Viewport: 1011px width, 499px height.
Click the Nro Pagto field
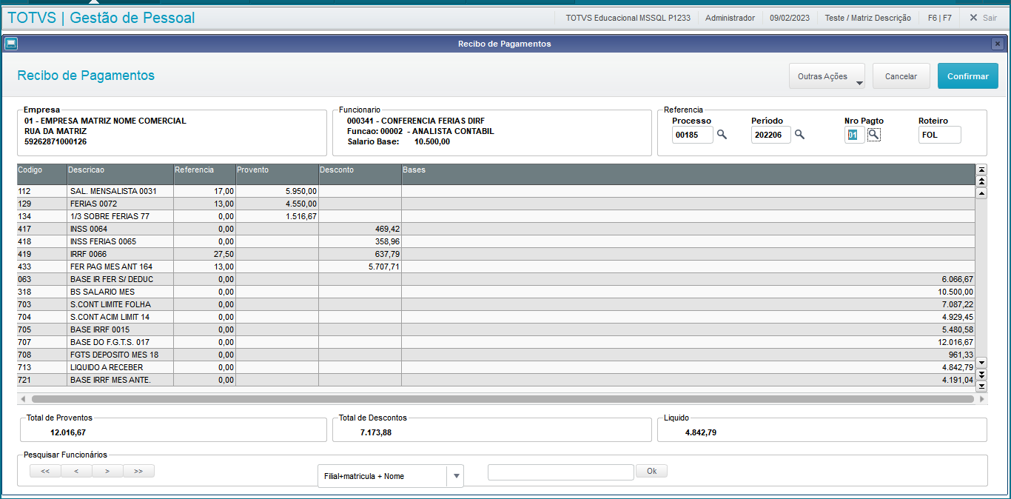pos(854,135)
